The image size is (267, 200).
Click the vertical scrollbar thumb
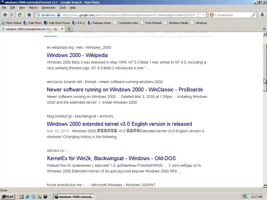pos(265,67)
